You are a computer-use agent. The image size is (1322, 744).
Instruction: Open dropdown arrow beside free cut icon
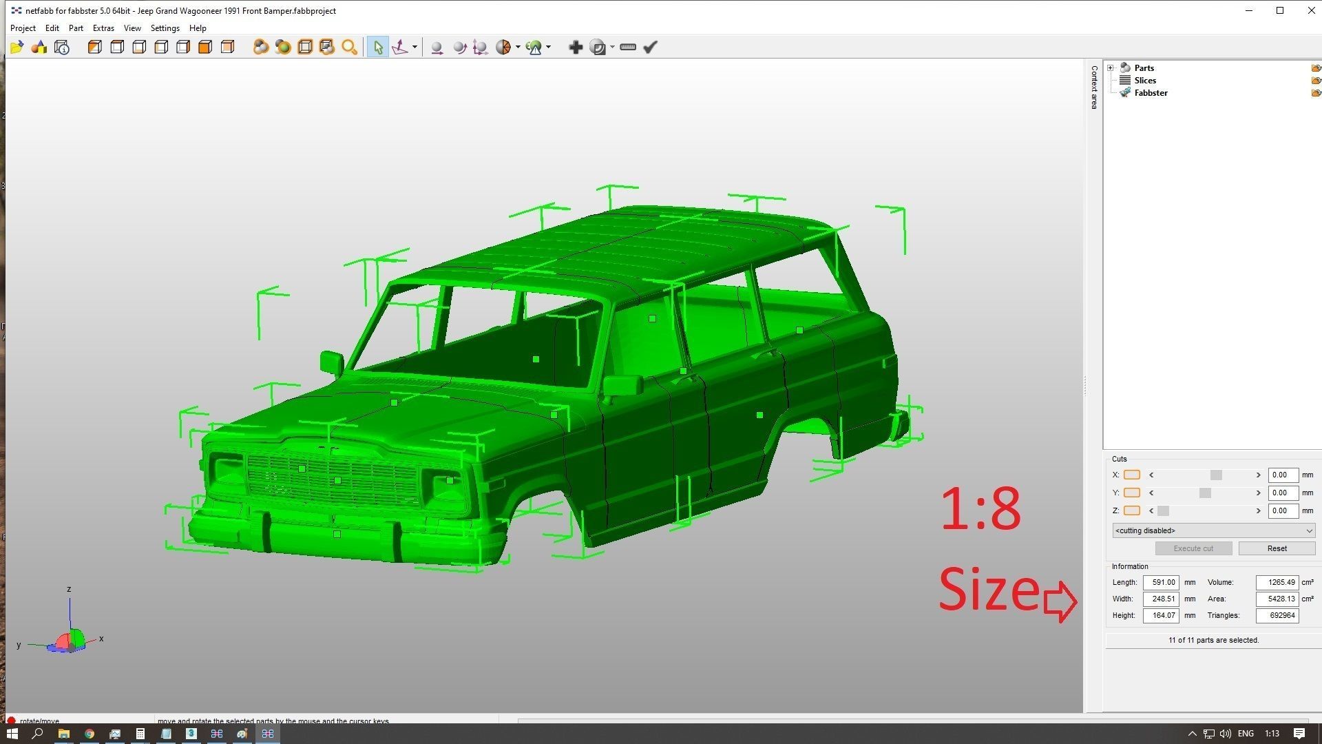pyautogui.click(x=518, y=47)
